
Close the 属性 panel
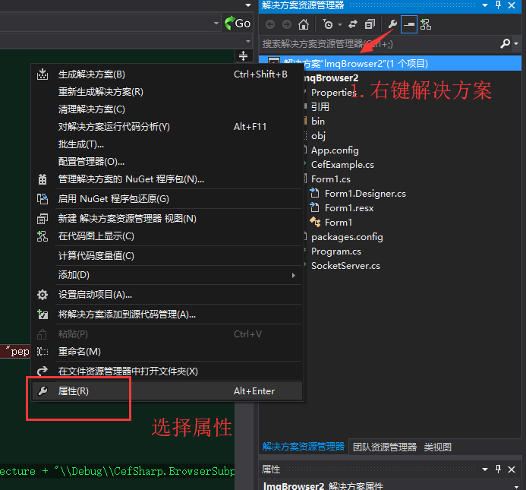(512, 469)
